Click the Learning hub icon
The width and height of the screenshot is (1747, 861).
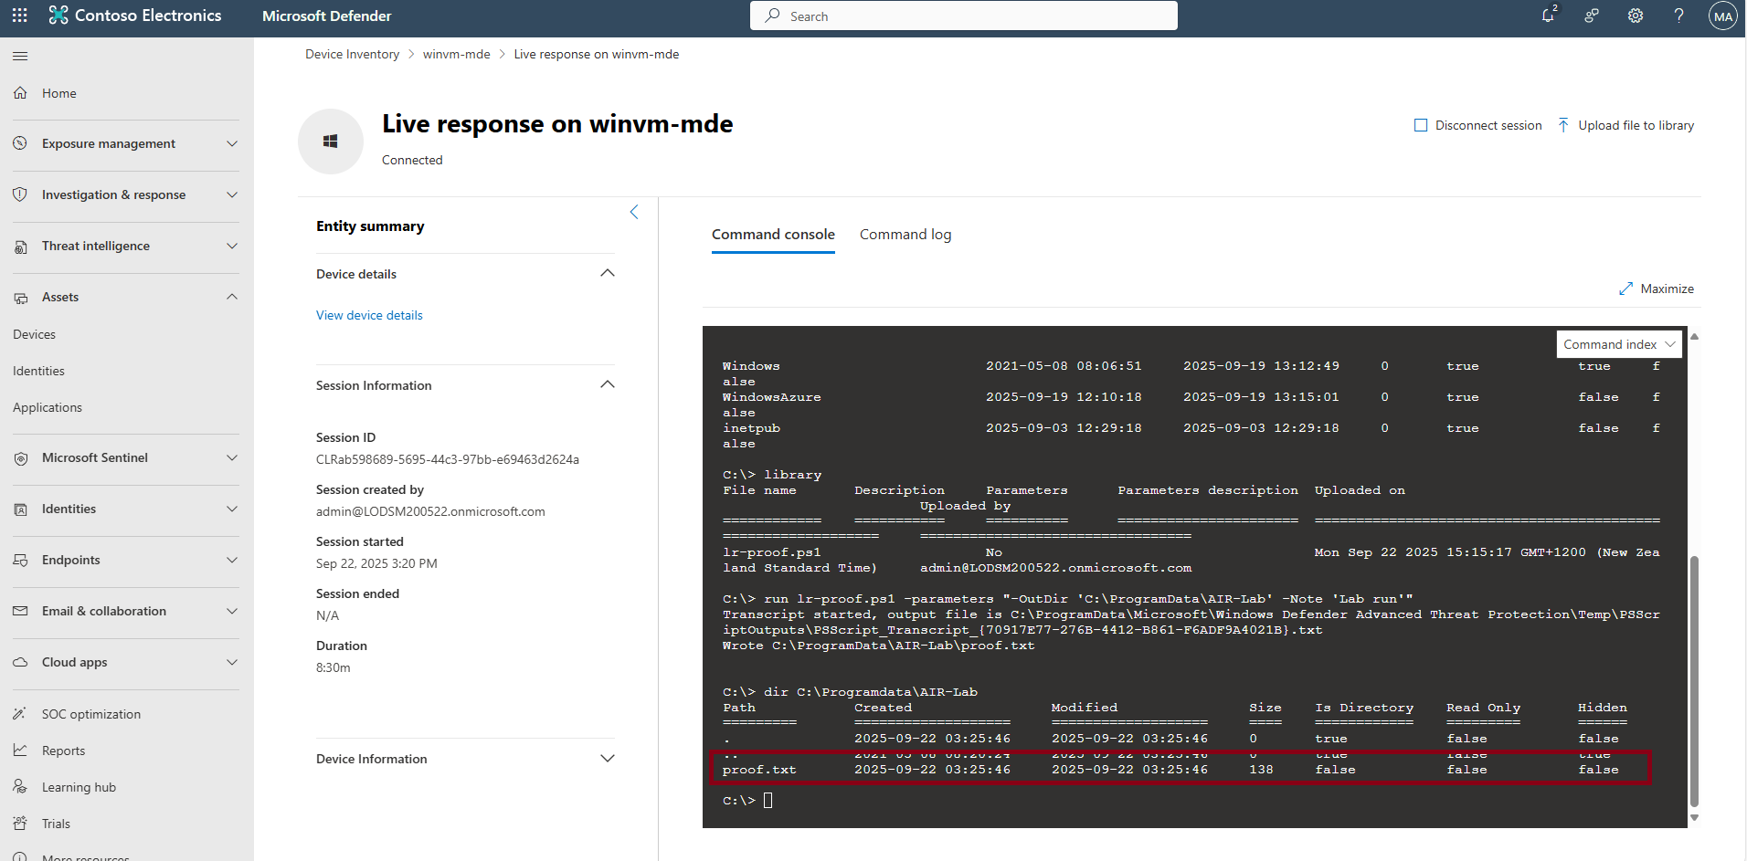[20, 787]
